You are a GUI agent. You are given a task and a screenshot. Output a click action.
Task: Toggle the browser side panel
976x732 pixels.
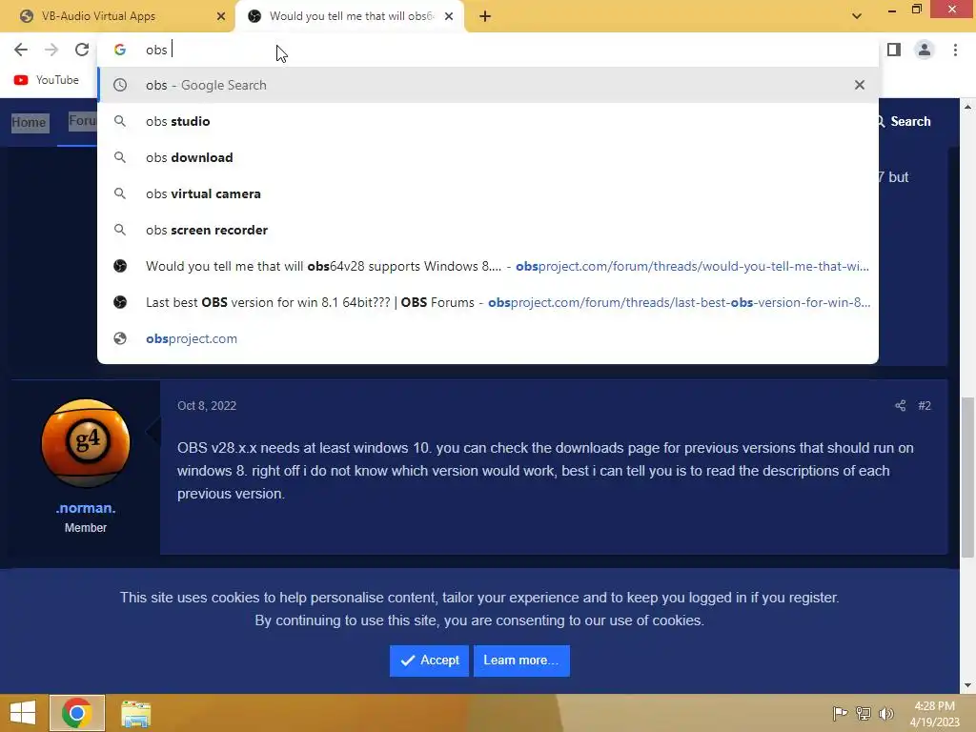click(894, 50)
